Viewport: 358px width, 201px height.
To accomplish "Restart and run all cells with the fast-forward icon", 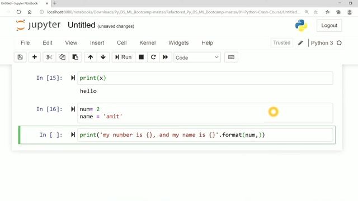I will click(x=166, y=57).
